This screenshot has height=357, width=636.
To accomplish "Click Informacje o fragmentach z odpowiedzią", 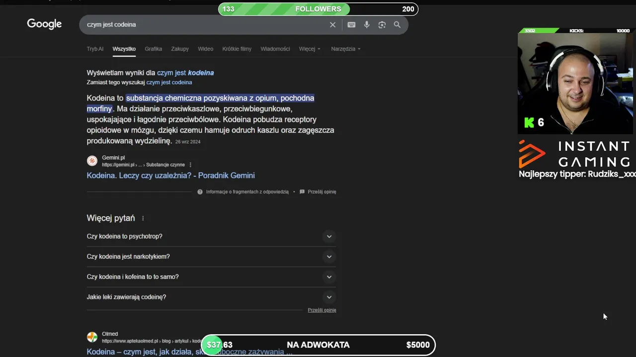I will click(x=247, y=192).
